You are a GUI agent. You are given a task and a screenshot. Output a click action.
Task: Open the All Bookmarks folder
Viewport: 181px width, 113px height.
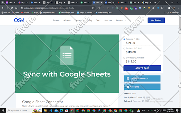pyautogui.click(x=173, y=12)
